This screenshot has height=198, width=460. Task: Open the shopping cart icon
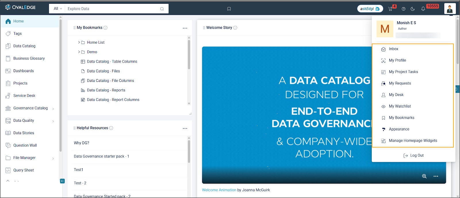click(390, 9)
